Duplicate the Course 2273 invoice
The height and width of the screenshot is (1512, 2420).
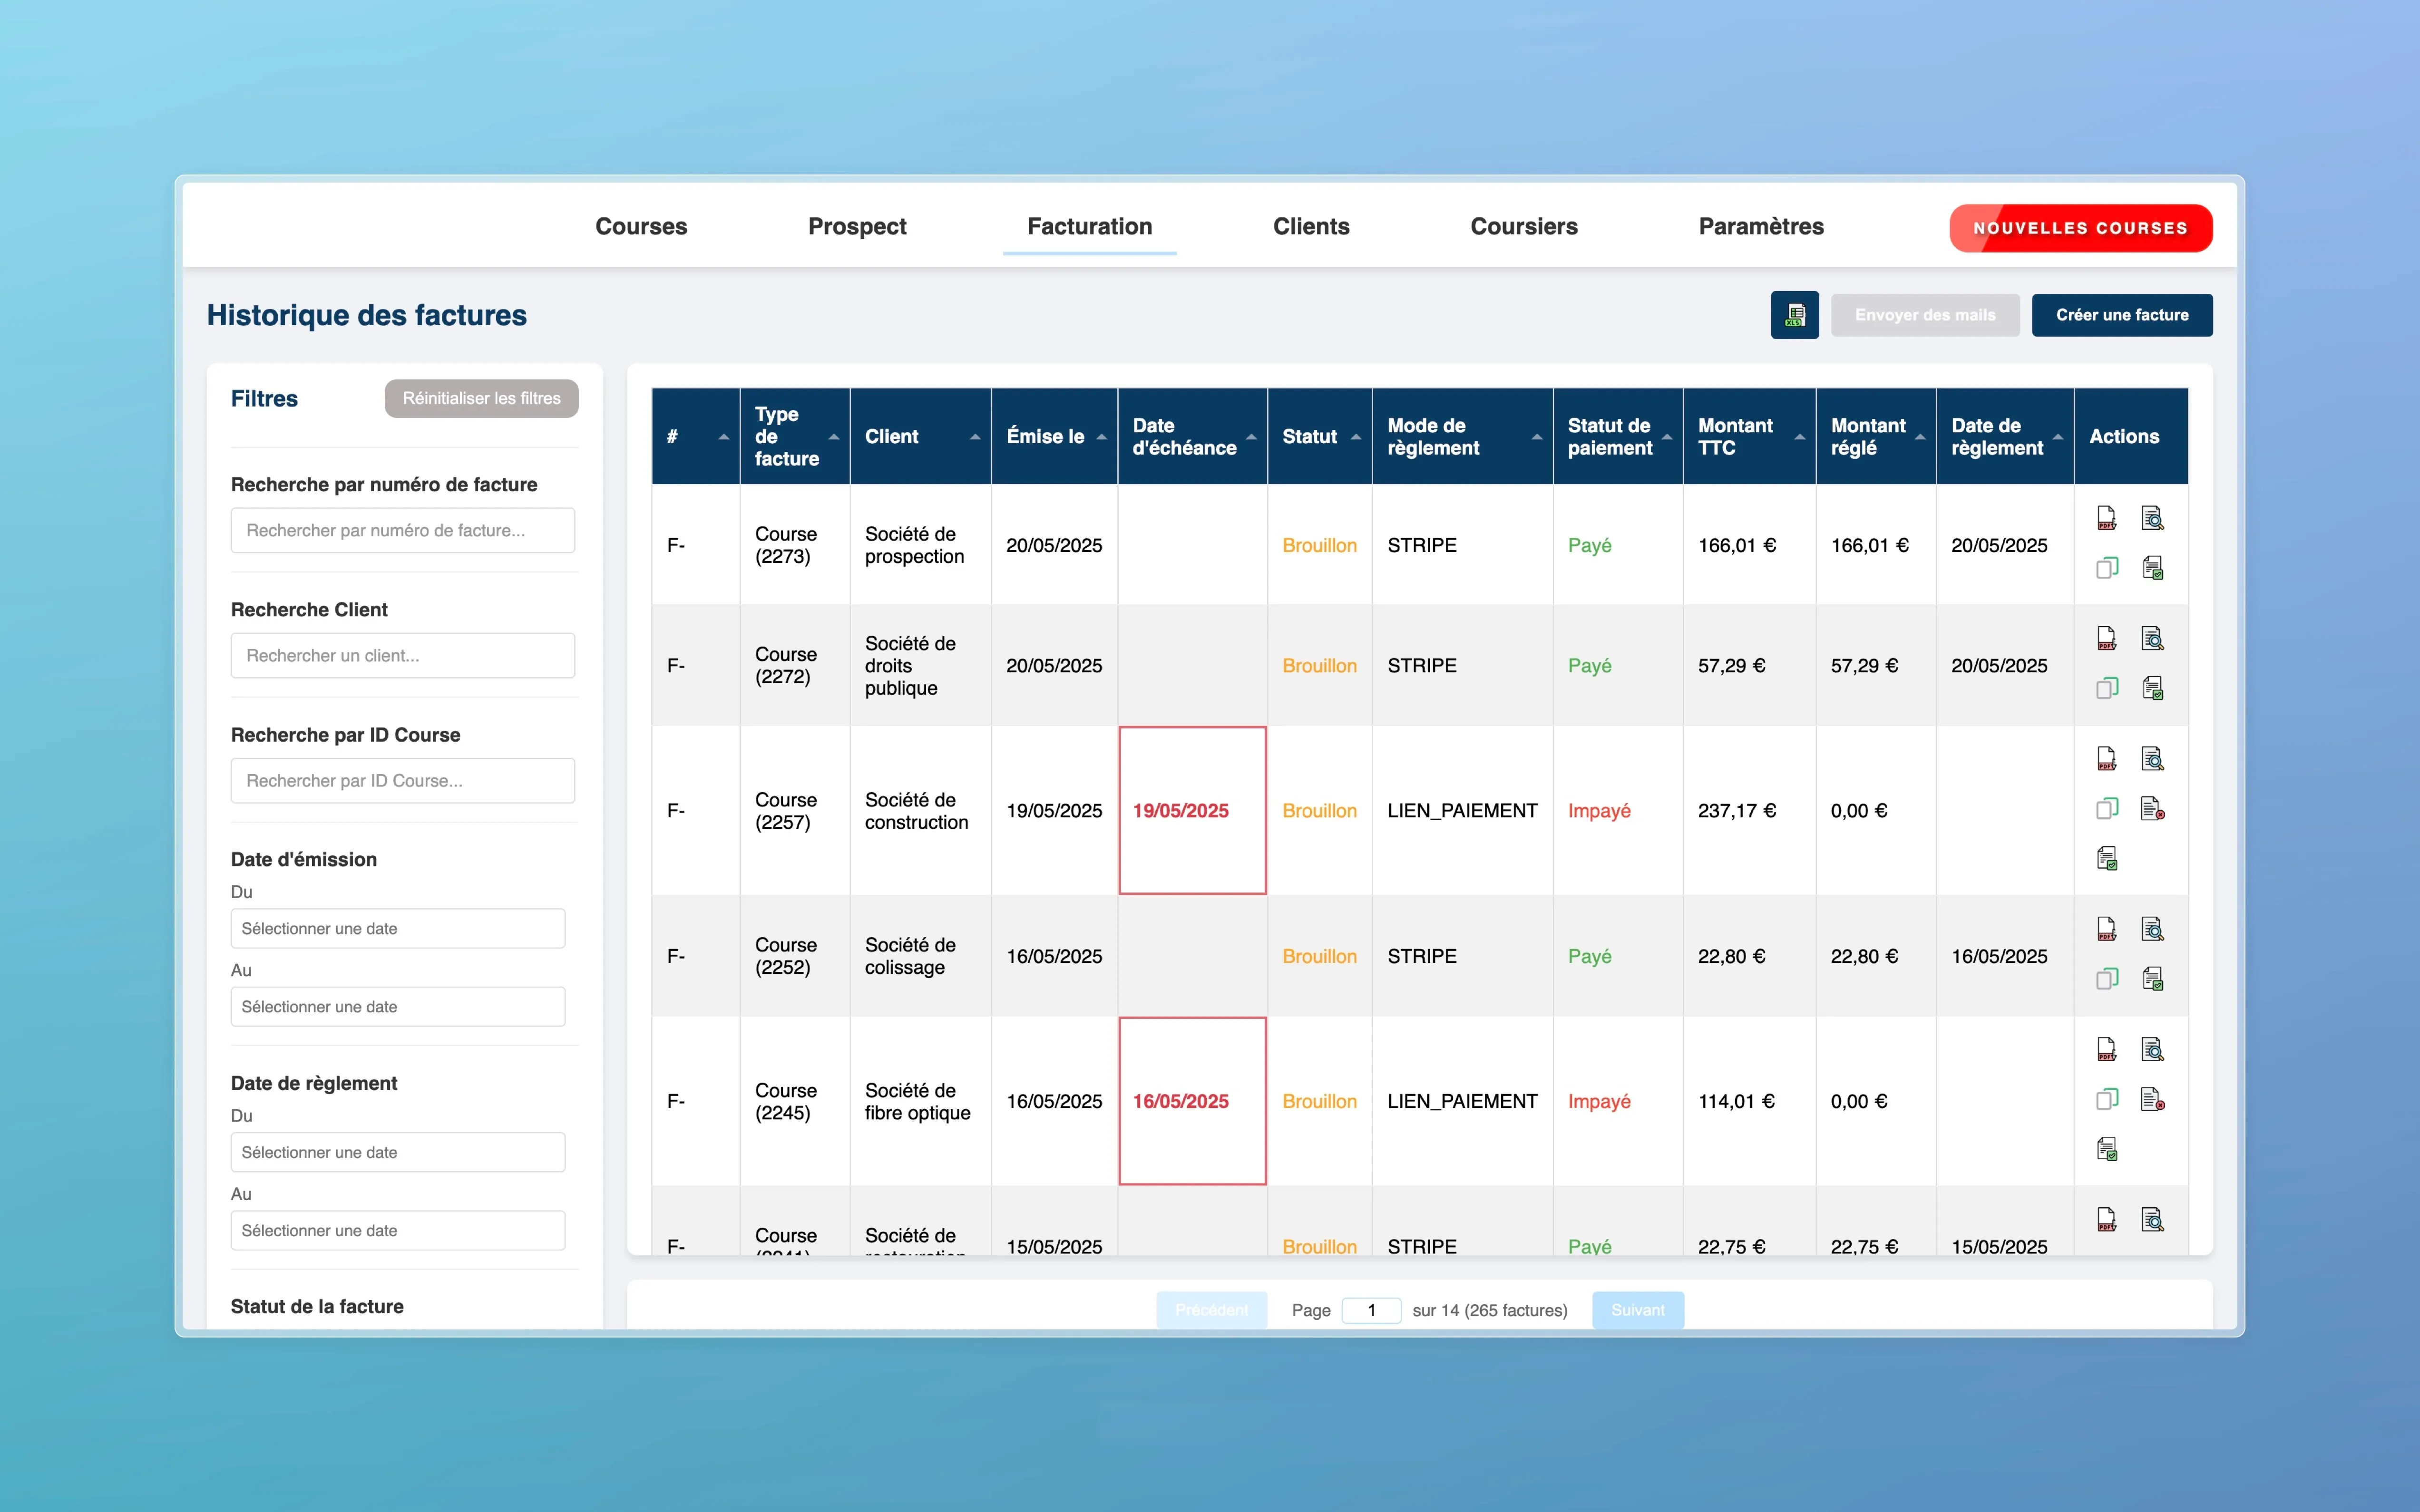pos(2106,568)
